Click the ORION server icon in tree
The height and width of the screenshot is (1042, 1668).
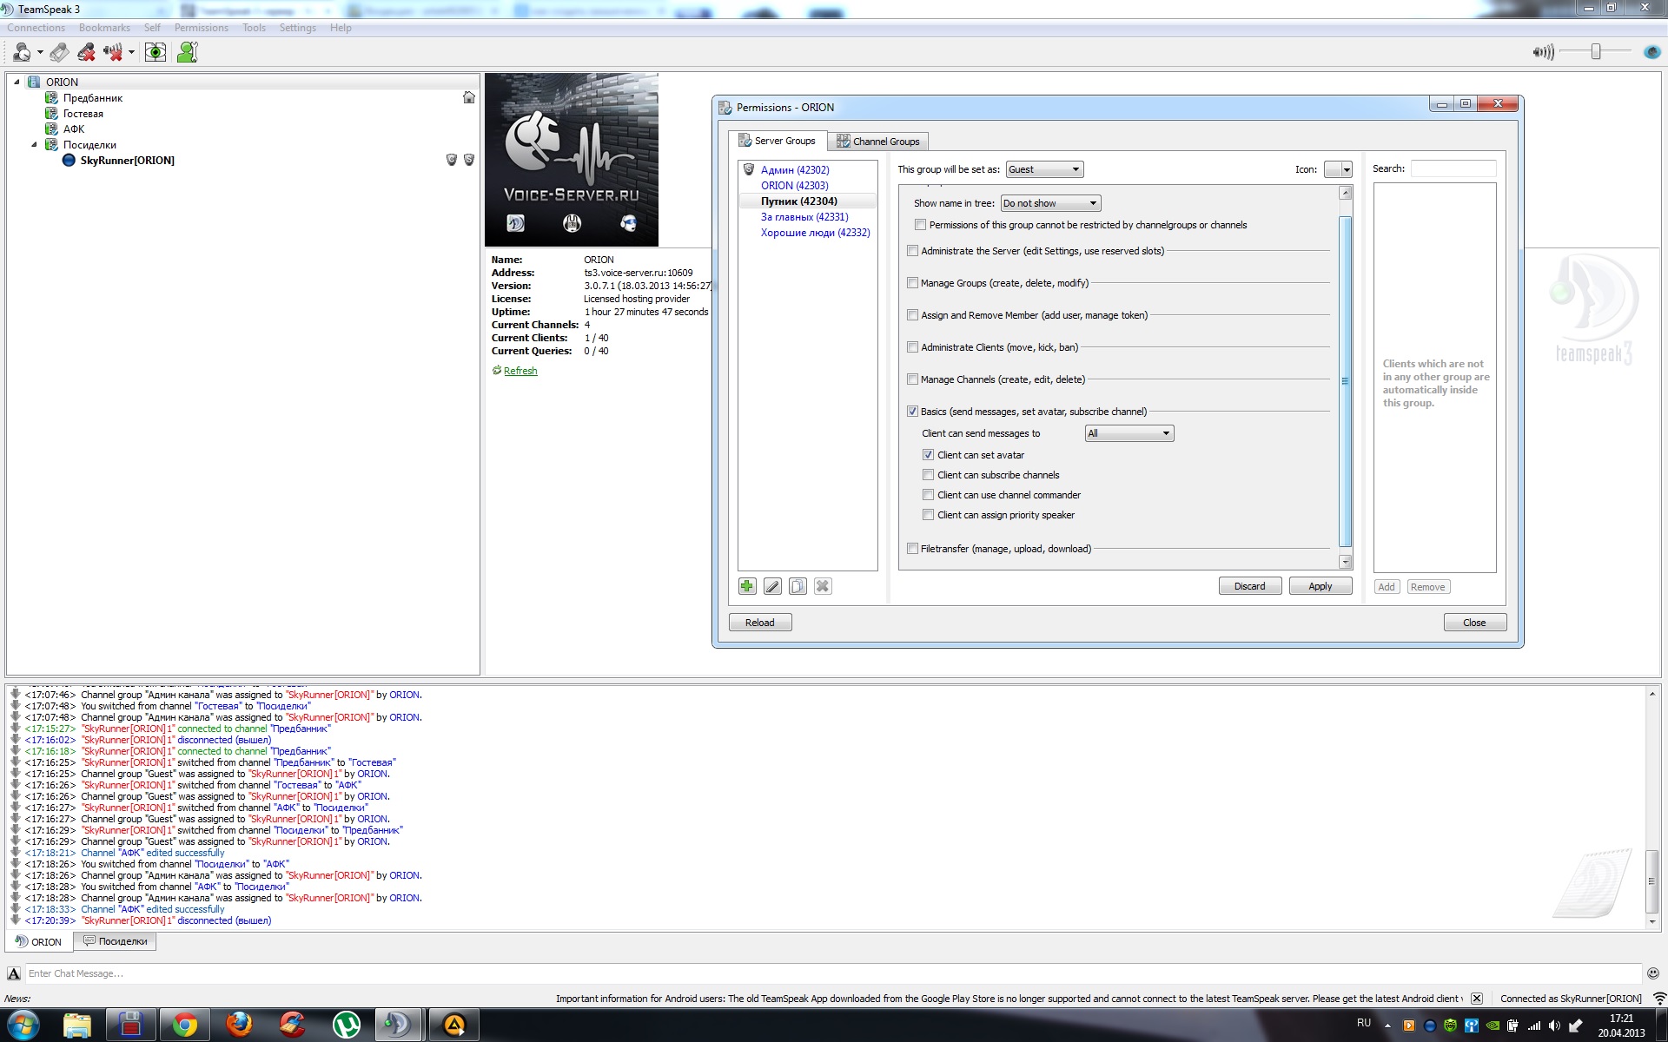[34, 82]
